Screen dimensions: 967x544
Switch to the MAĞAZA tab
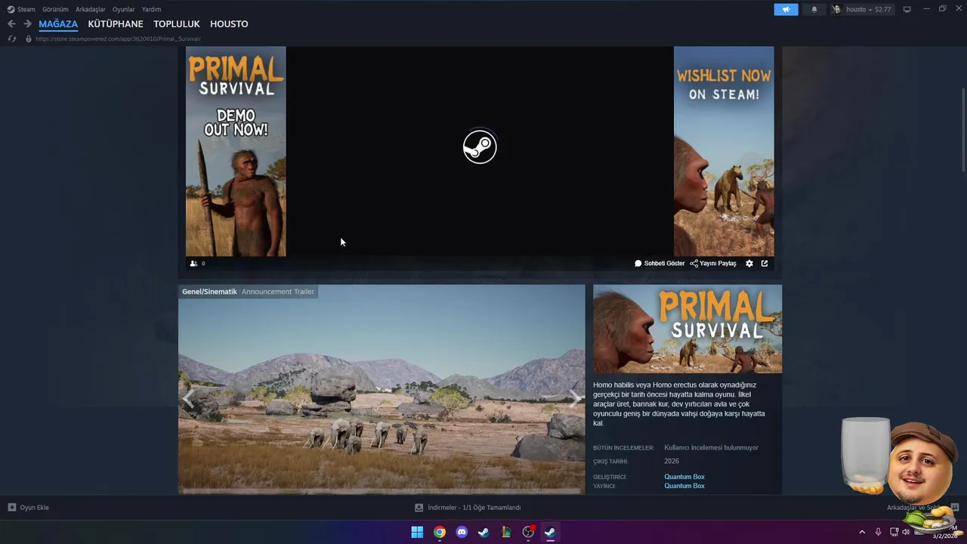[58, 24]
